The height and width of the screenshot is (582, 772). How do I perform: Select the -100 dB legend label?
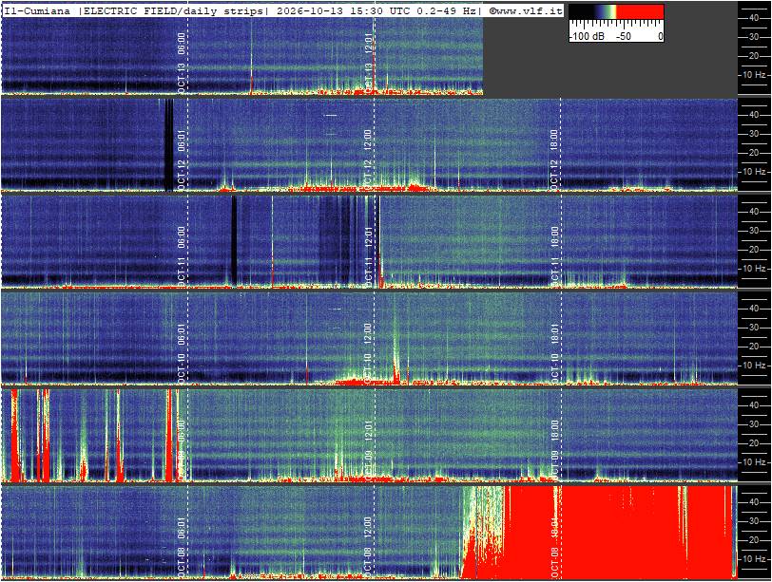[588, 36]
